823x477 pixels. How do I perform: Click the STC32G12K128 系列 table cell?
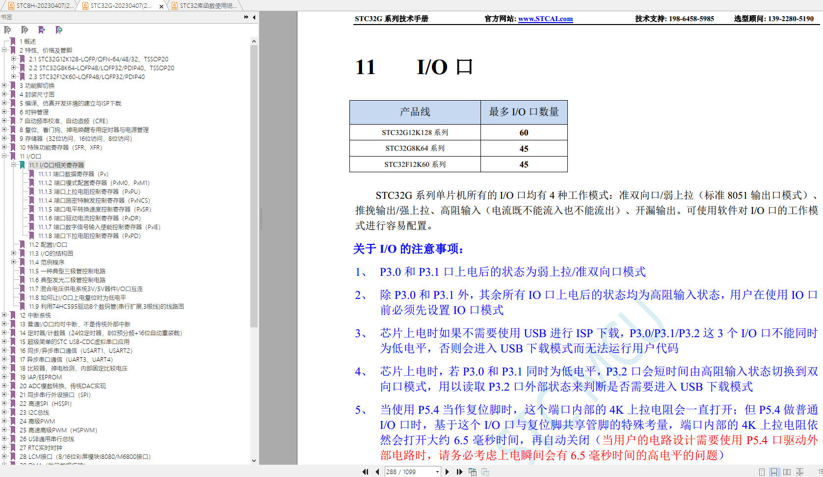[x=415, y=132]
